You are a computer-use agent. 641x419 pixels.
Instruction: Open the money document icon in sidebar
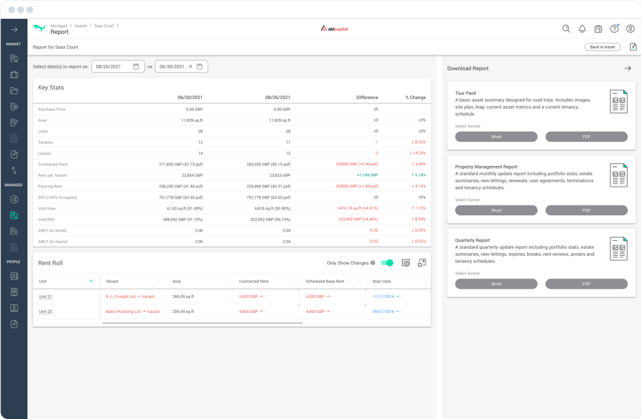click(x=14, y=107)
